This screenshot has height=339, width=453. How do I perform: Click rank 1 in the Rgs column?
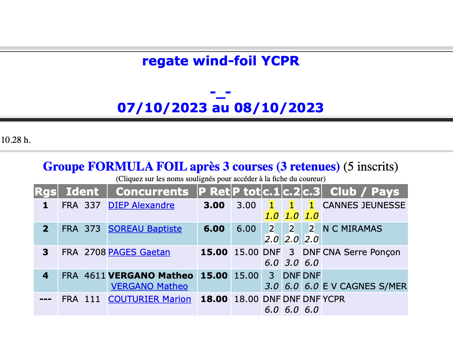pos(45,205)
